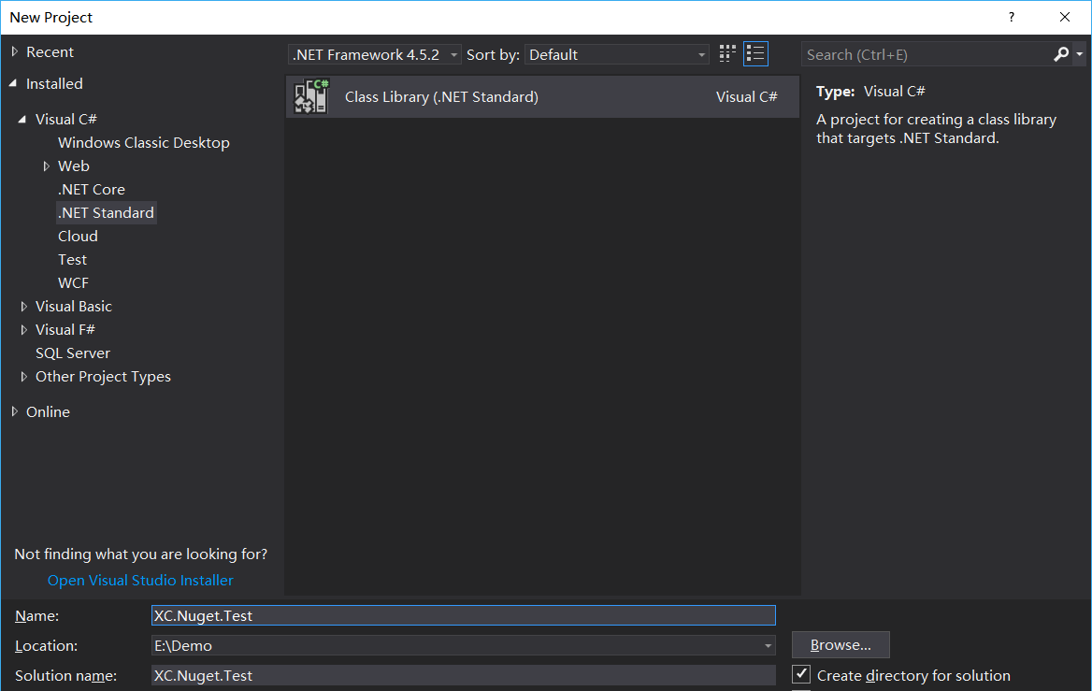Open Visual Studio Installer link
The image size is (1092, 691).
click(x=140, y=581)
